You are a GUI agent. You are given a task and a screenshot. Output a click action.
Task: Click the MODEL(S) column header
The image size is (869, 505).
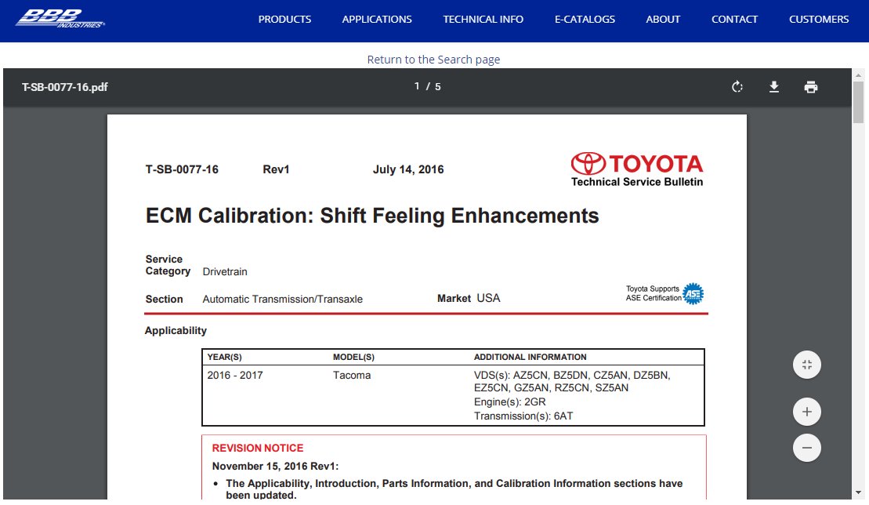pyautogui.click(x=353, y=357)
